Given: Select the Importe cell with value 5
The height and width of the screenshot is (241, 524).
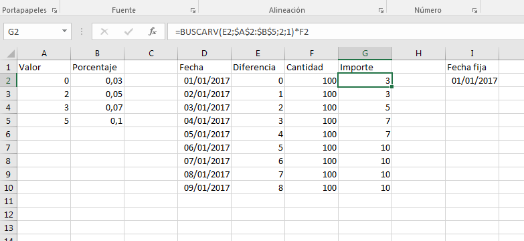Looking at the screenshot, I should pos(365,107).
